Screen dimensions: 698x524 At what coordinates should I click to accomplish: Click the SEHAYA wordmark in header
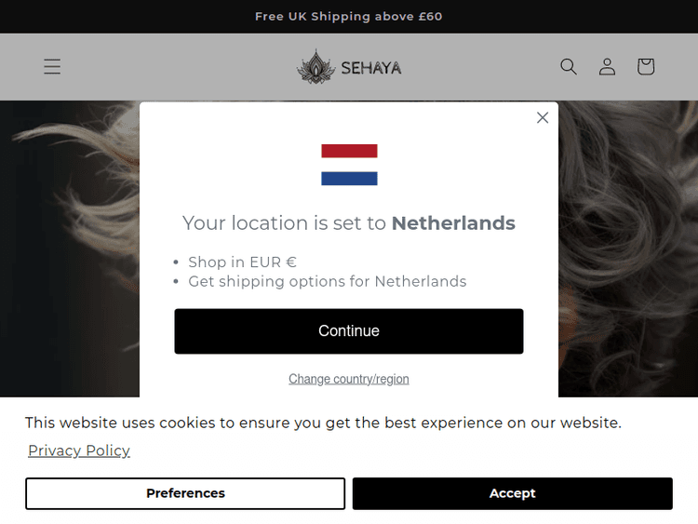pos(371,68)
